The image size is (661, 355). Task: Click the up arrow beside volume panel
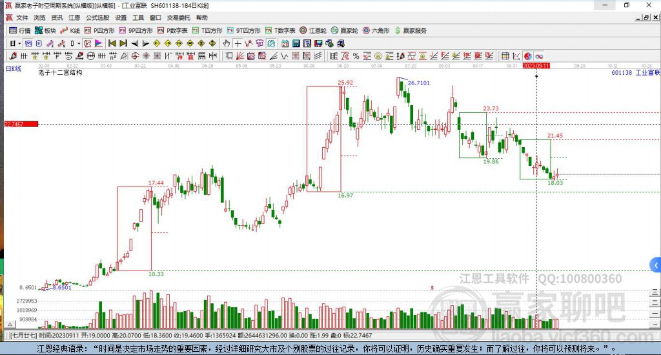coord(10,324)
